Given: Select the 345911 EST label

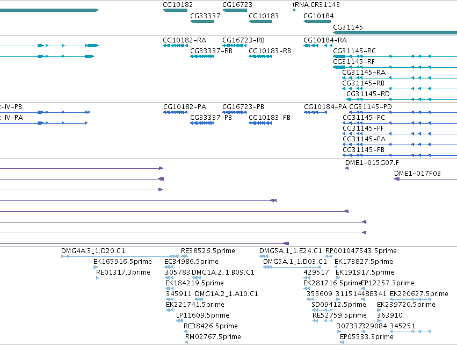Looking at the screenshot, I should [179, 294].
